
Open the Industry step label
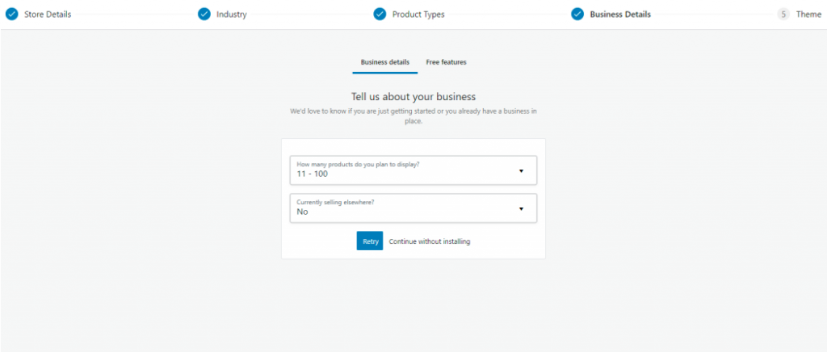[232, 15]
